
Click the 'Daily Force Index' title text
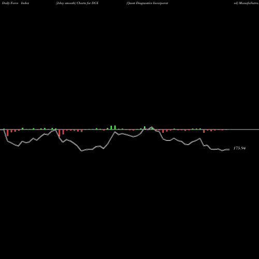pyautogui.click(x=16, y=3)
